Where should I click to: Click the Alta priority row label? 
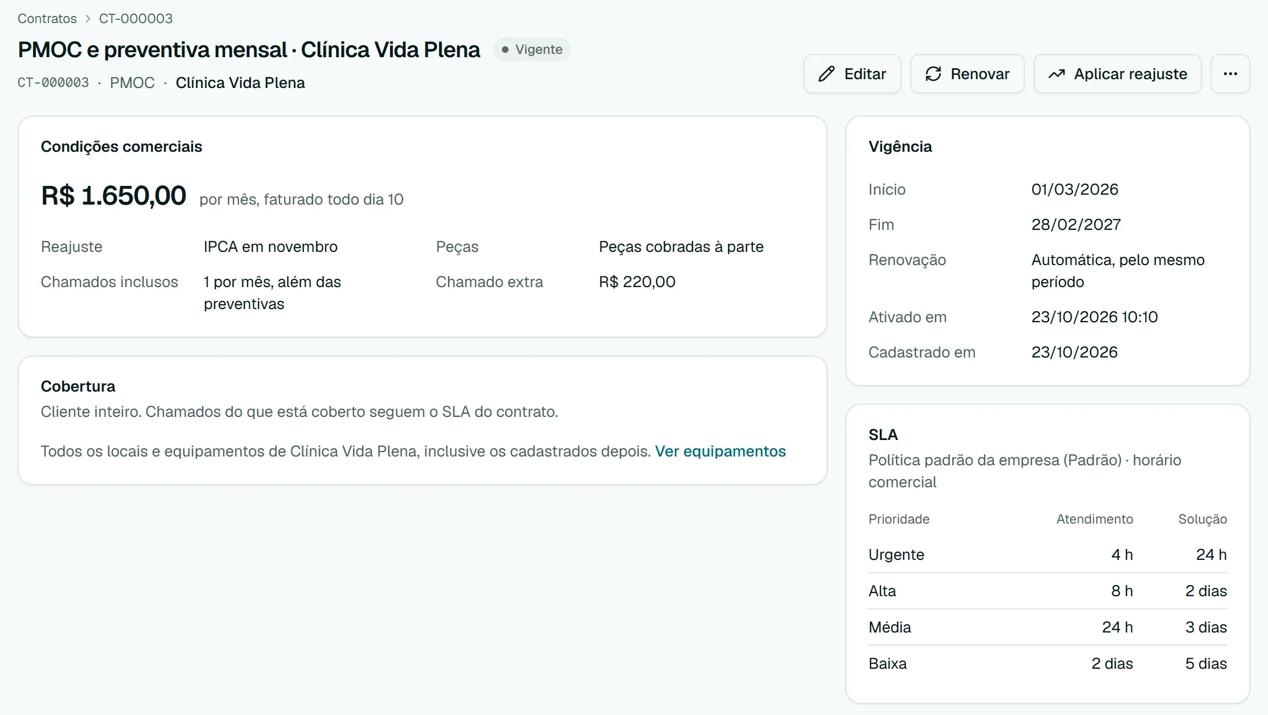click(882, 591)
